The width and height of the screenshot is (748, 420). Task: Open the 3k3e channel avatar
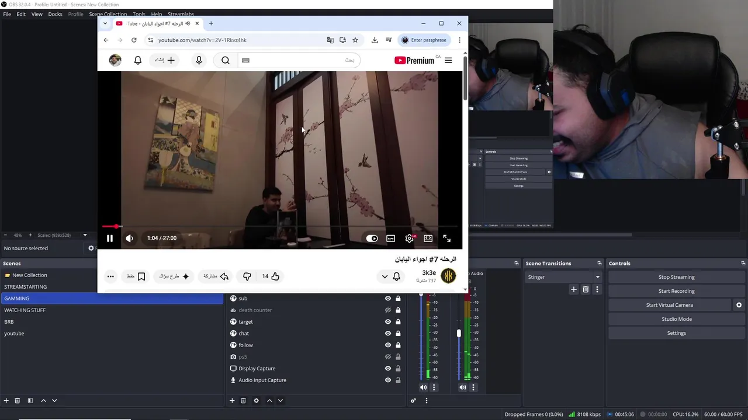(448, 275)
